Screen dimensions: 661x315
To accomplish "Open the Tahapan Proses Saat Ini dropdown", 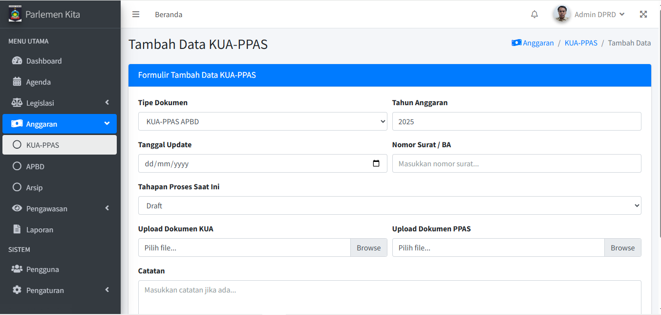I will tap(389, 205).
